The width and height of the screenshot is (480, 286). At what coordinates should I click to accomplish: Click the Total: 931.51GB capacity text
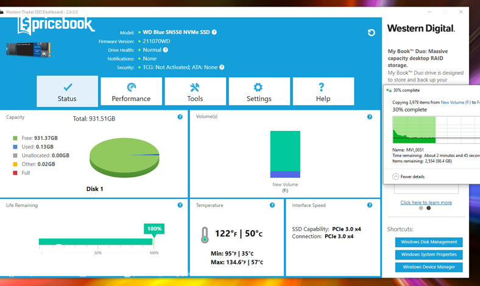point(94,119)
